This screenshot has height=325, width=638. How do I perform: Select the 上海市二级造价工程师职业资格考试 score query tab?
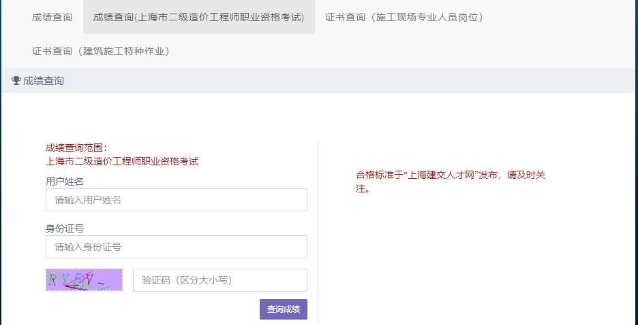198,17
